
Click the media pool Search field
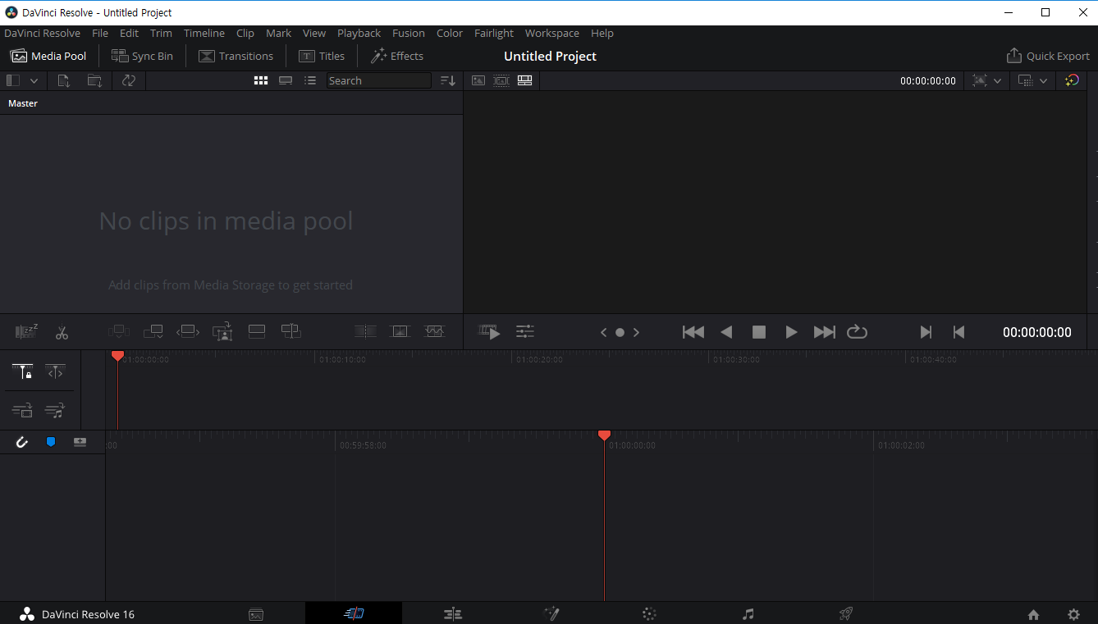point(378,80)
